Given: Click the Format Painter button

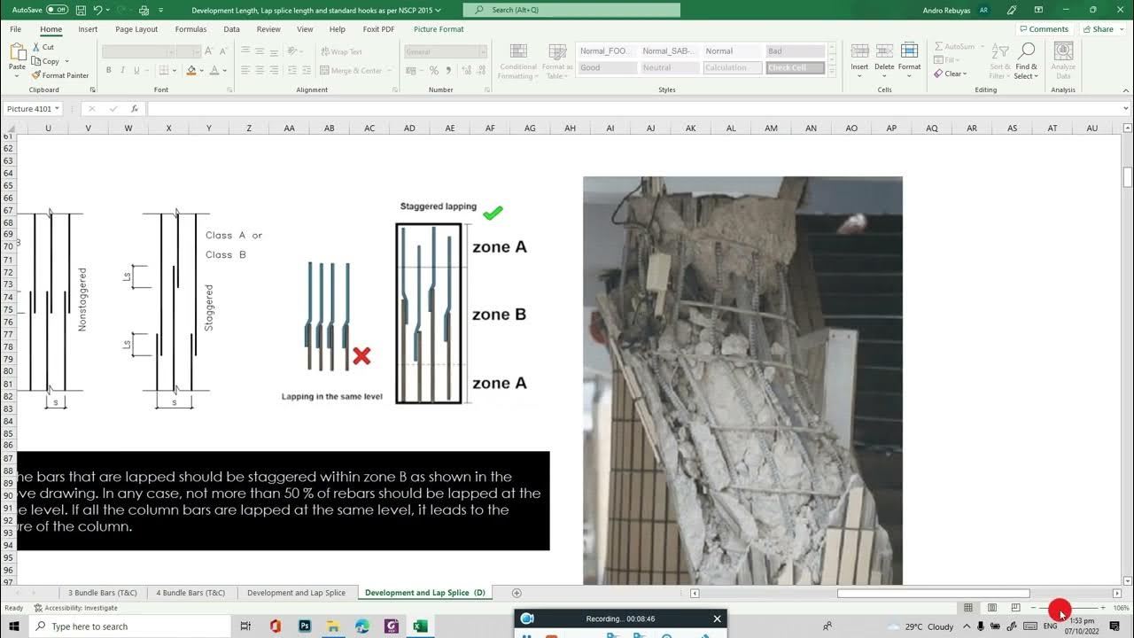Looking at the screenshot, I should 60,75.
